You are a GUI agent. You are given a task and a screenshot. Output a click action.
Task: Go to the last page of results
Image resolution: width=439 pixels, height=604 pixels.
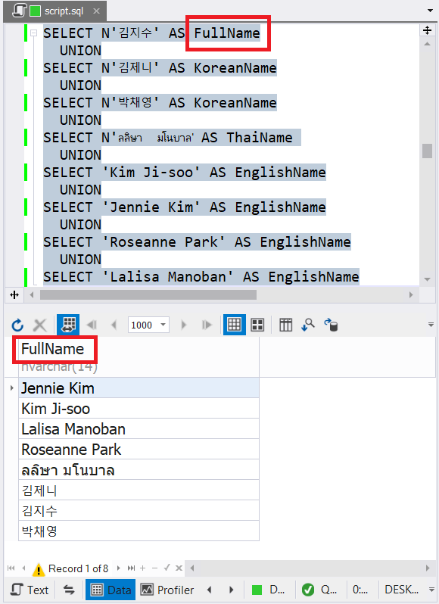tap(207, 325)
